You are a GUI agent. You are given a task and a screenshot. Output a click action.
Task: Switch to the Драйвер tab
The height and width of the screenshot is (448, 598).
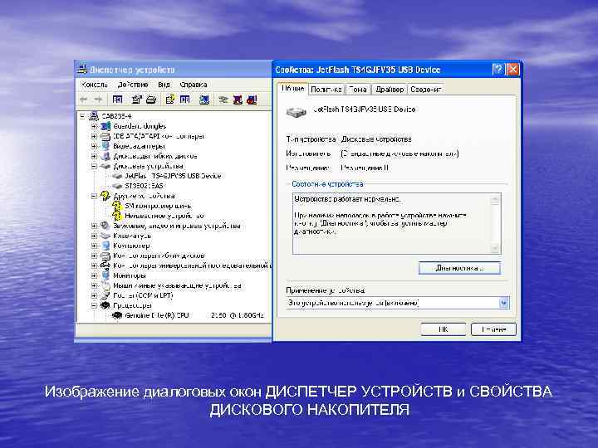(x=390, y=90)
